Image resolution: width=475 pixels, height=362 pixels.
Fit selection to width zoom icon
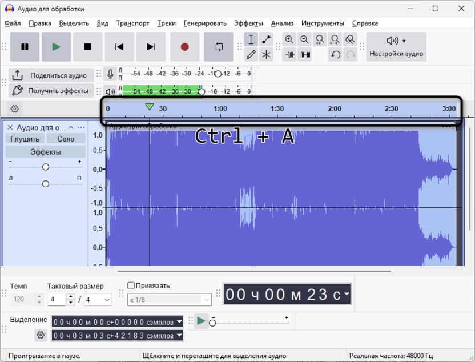pyautogui.click(x=320, y=39)
